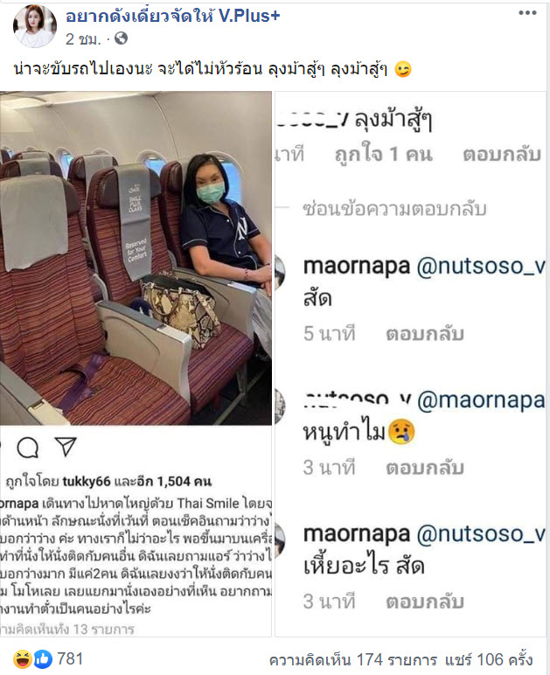Image resolution: width=550 pixels, height=675 pixels.
Task: Collapse replies via ซ่อนข้อความตอบกลับ
Action: point(394,209)
